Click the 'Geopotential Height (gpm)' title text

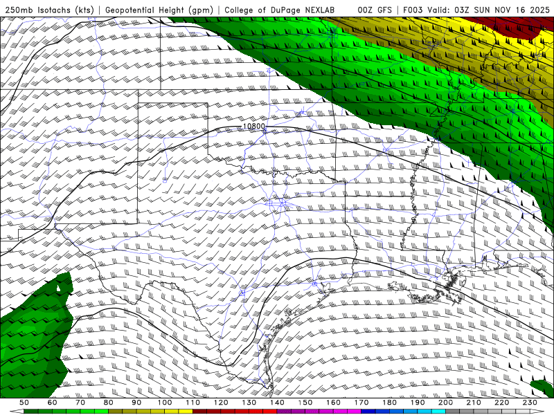click(x=159, y=10)
